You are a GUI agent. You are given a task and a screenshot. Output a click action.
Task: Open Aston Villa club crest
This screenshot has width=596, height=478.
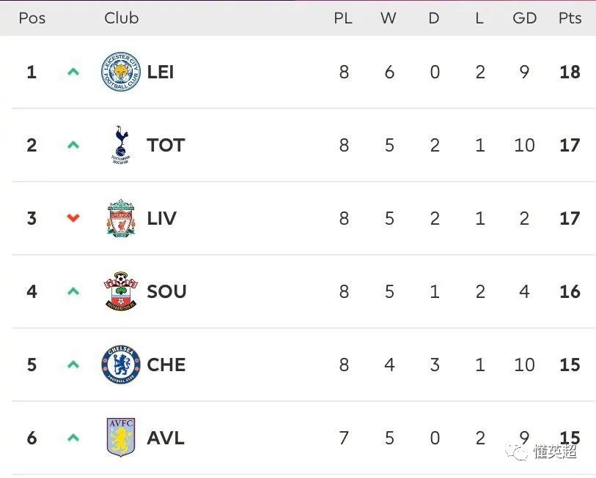click(x=121, y=438)
